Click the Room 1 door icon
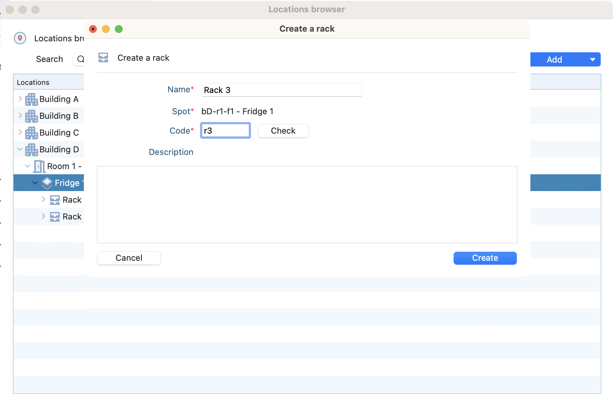Image resolution: width=613 pixels, height=406 pixels. [x=39, y=167]
